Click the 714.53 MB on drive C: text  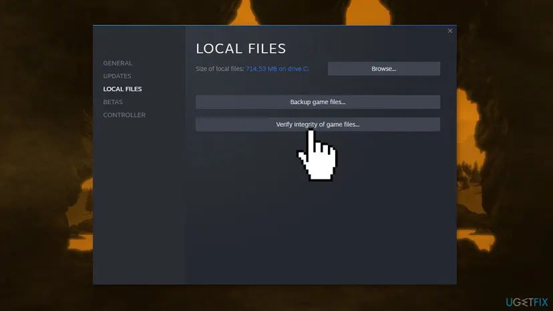pos(277,69)
